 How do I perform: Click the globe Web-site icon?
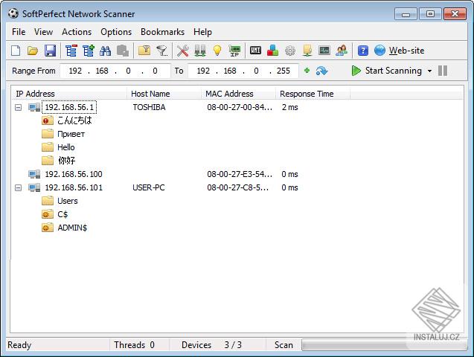[x=379, y=51]
